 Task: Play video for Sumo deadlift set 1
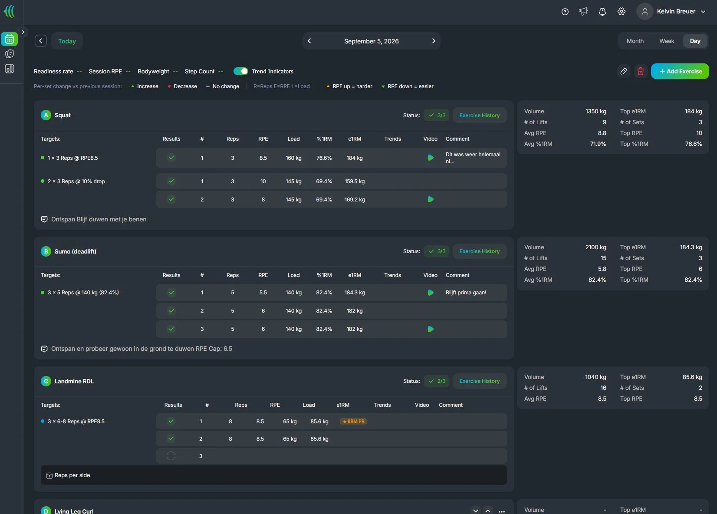431,293
